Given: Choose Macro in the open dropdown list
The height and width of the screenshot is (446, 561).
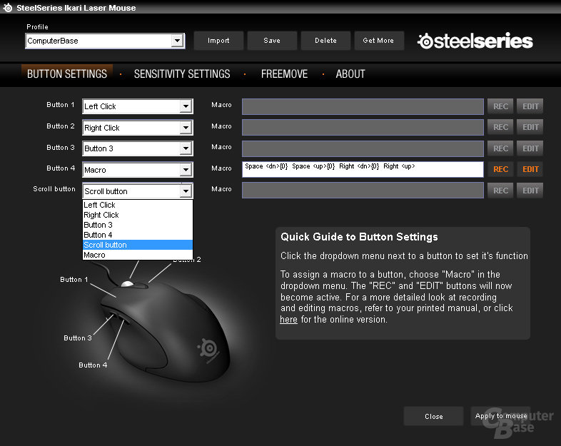Looking at the screenshot, I should 138,255.
